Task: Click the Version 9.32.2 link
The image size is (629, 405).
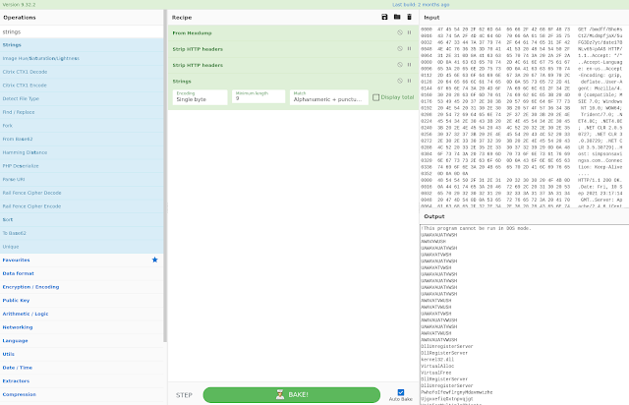Action: click(19, 4)
